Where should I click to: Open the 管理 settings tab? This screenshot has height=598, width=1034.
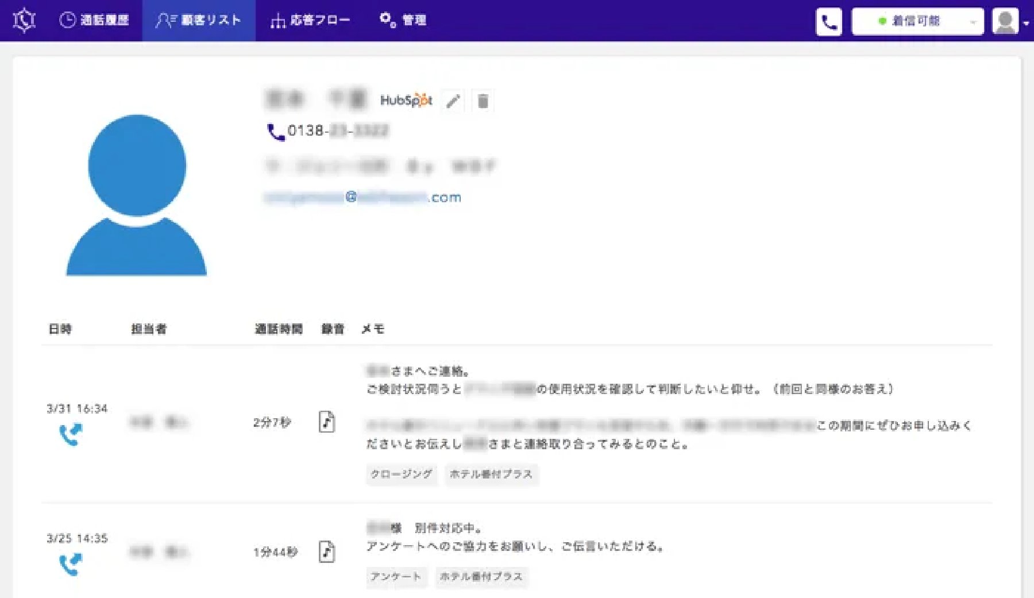403,20
